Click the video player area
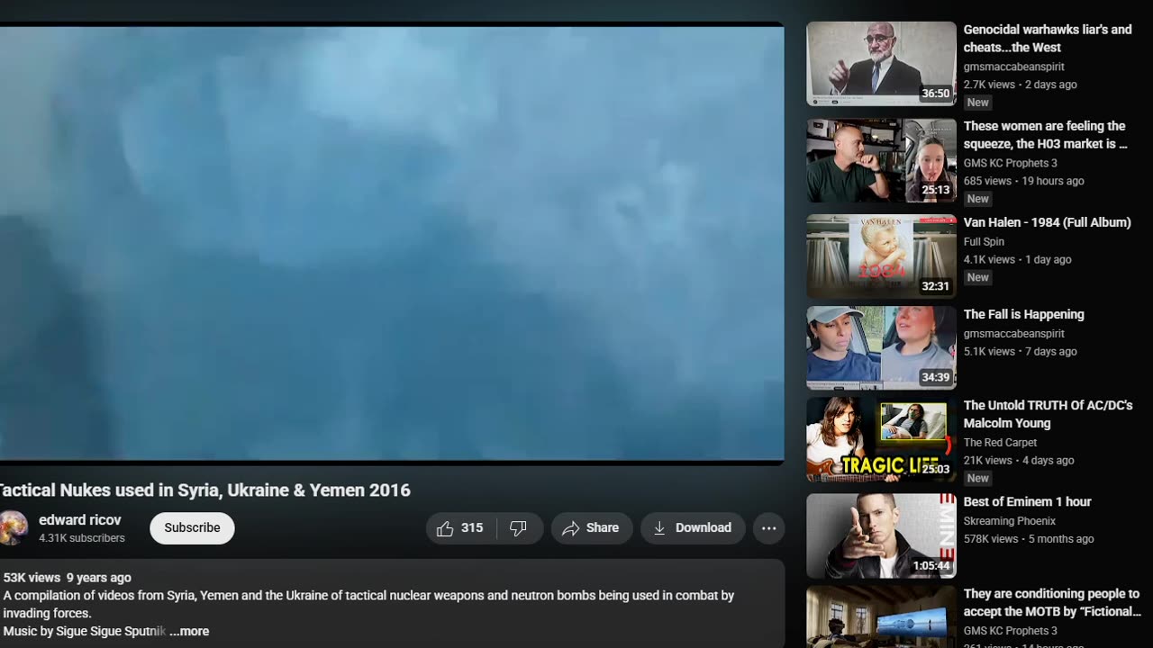Image resolution: width=1153 pixels, height=648 pixels. [392, 243]
